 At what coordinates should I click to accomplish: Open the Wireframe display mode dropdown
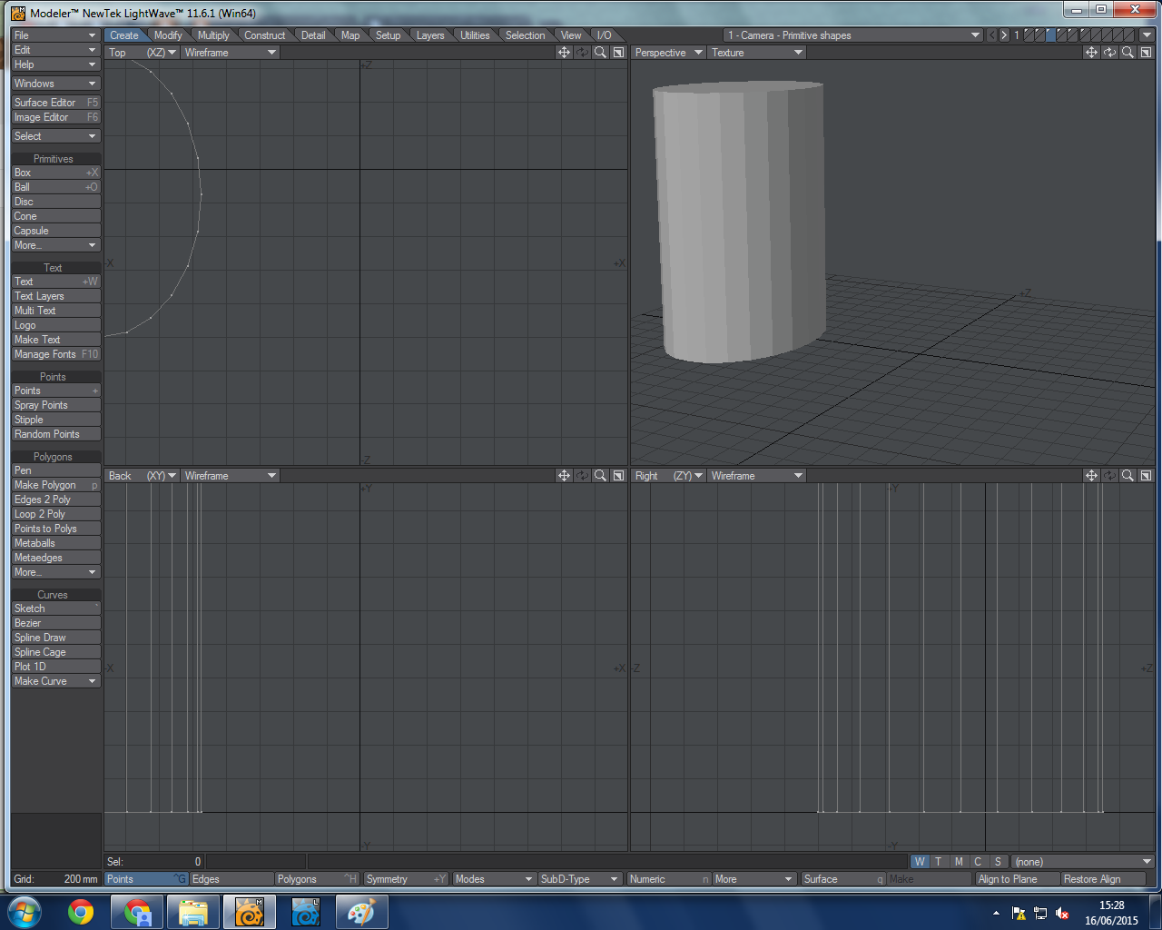230,52
